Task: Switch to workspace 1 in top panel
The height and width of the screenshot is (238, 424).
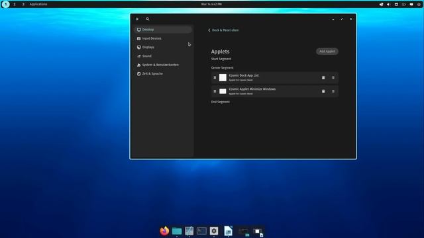Action: pyautogui.click(x=6, y=5)
